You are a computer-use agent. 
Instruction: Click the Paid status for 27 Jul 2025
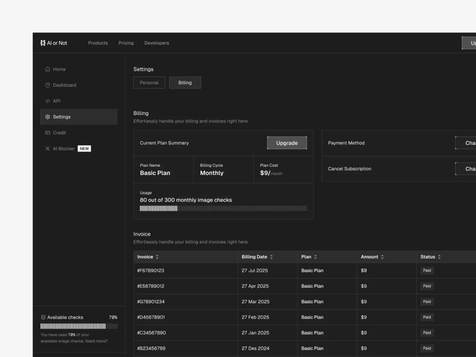click(x=427, y=271)
